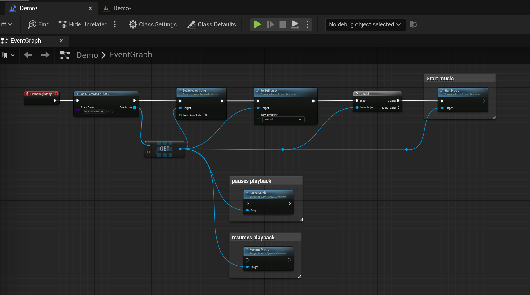Click the GET node array input pin

tap(148, 145)
